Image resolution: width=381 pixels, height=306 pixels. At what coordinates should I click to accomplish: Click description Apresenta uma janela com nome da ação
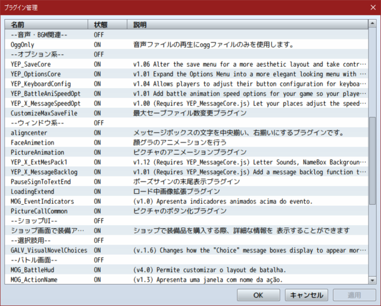click(x=208, y=280)
